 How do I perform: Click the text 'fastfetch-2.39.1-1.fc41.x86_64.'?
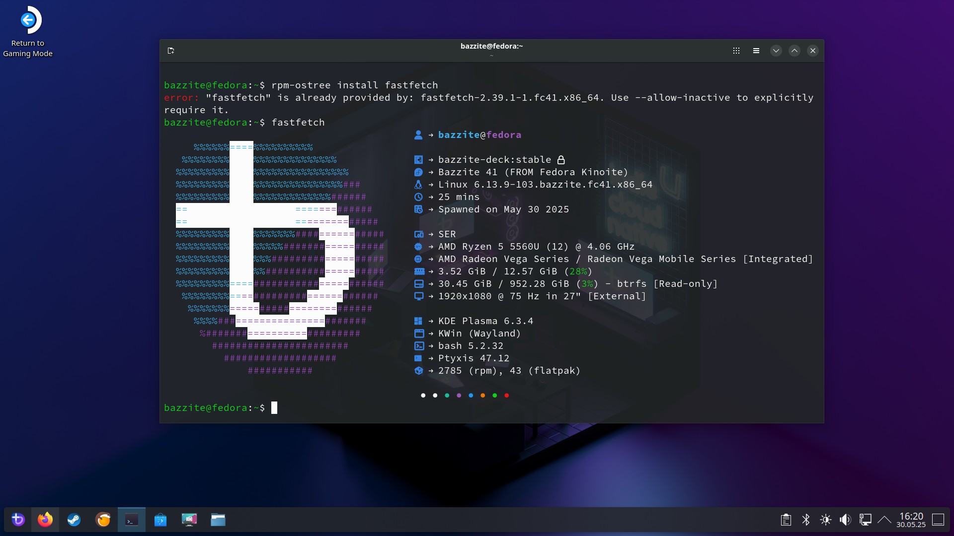pos(512,98)
